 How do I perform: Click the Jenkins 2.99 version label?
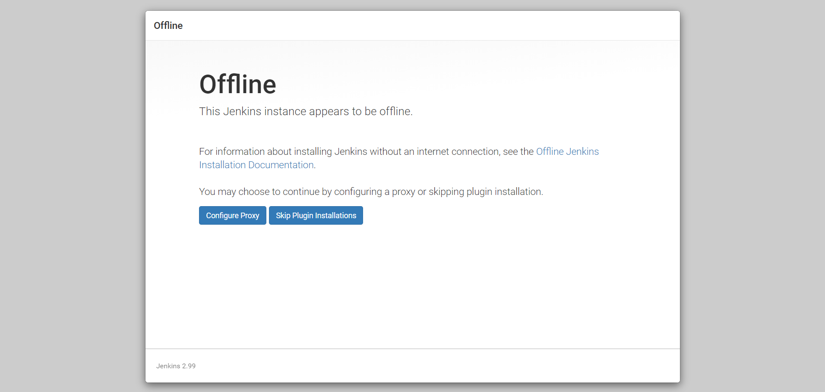click(176, 366)
